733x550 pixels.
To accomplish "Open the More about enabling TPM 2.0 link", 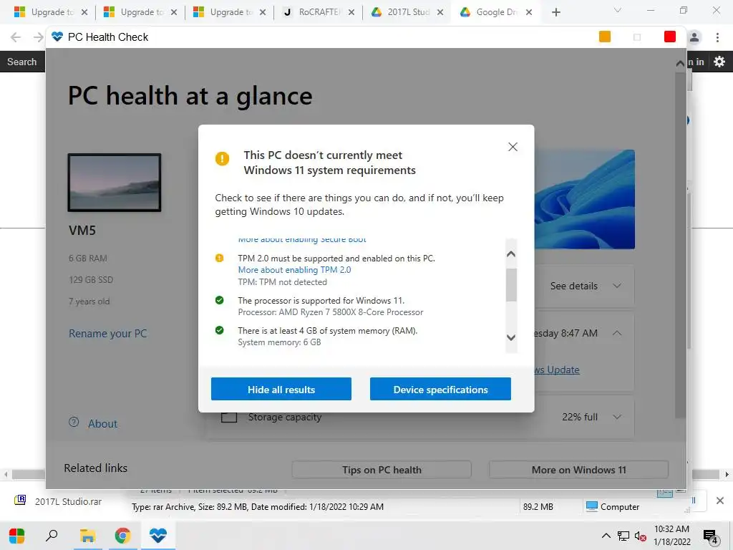I will point(294,270).
